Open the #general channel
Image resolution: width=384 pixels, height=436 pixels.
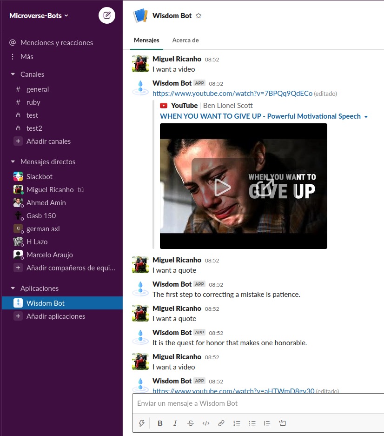coord(62,89)
